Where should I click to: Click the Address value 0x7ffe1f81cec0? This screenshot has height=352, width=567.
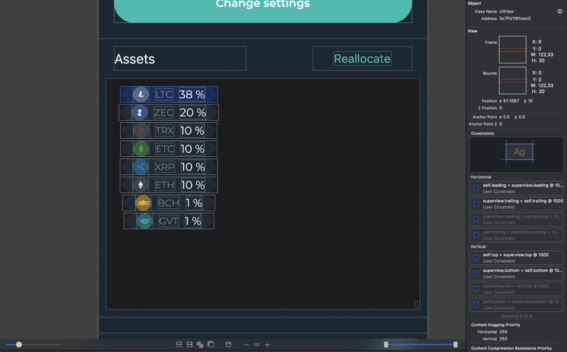point(515,19)
